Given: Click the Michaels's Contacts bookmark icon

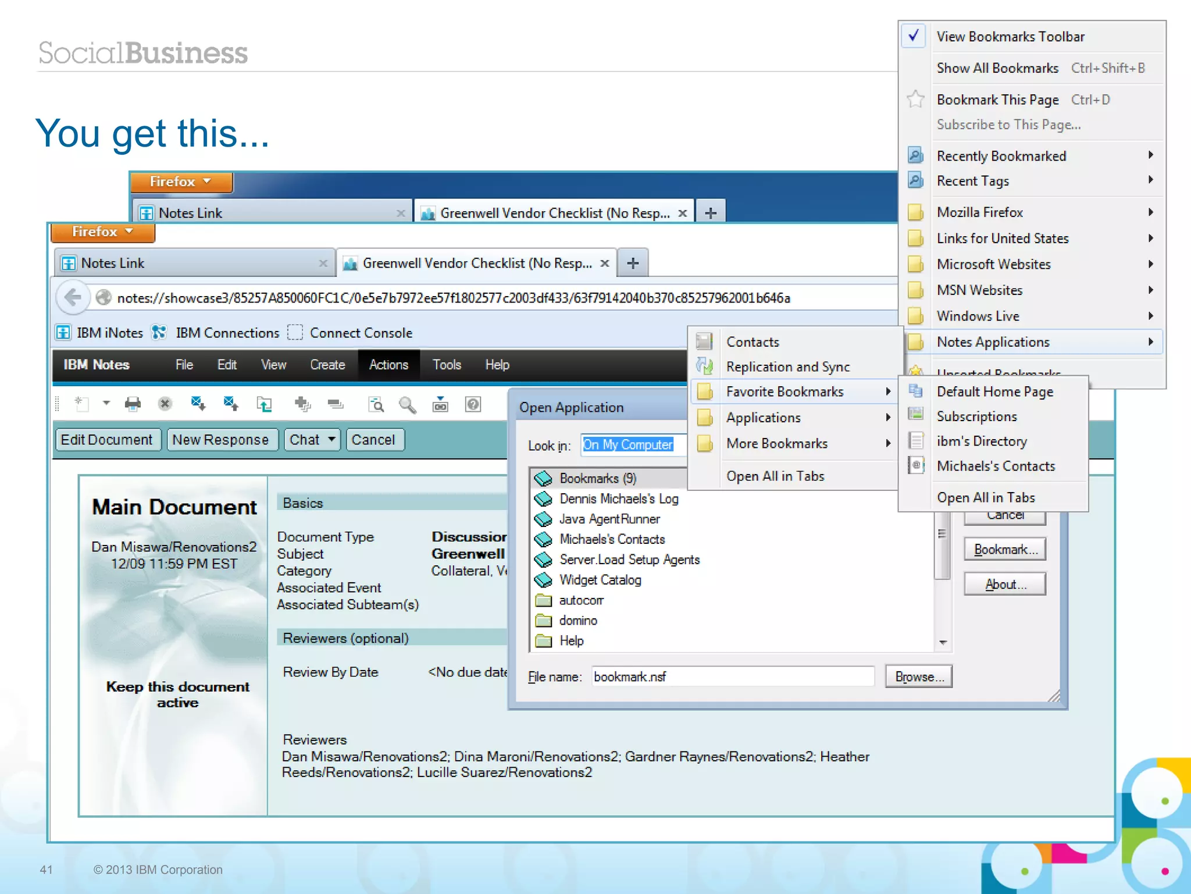Looking at the screenshot, I should point(916,465).
